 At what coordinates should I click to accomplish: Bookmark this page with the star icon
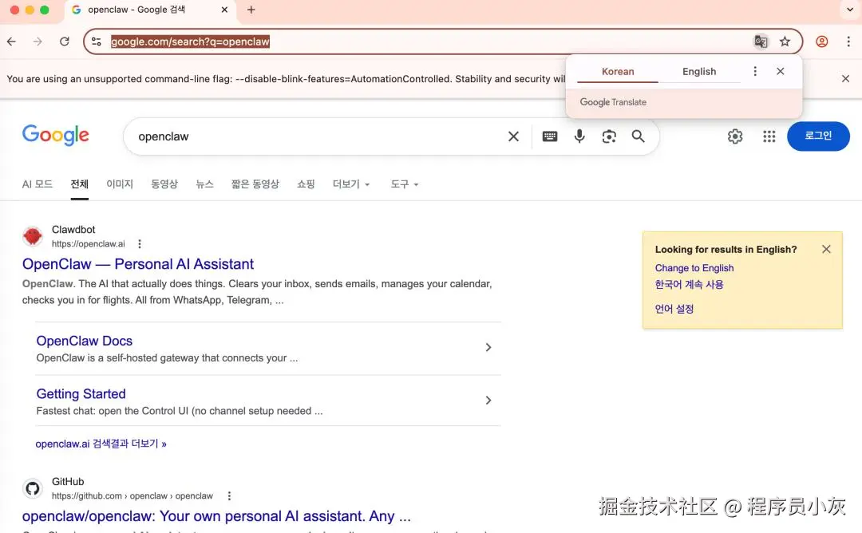pos(785,41)
